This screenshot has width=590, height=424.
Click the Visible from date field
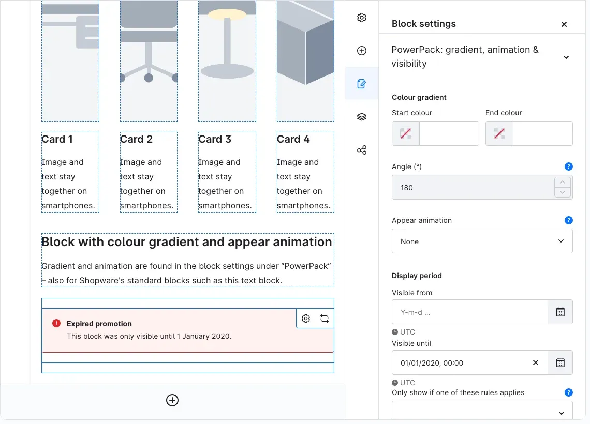(469, 312)
